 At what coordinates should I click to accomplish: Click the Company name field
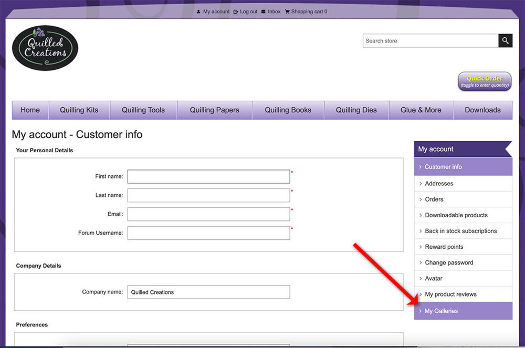(208, 292)
